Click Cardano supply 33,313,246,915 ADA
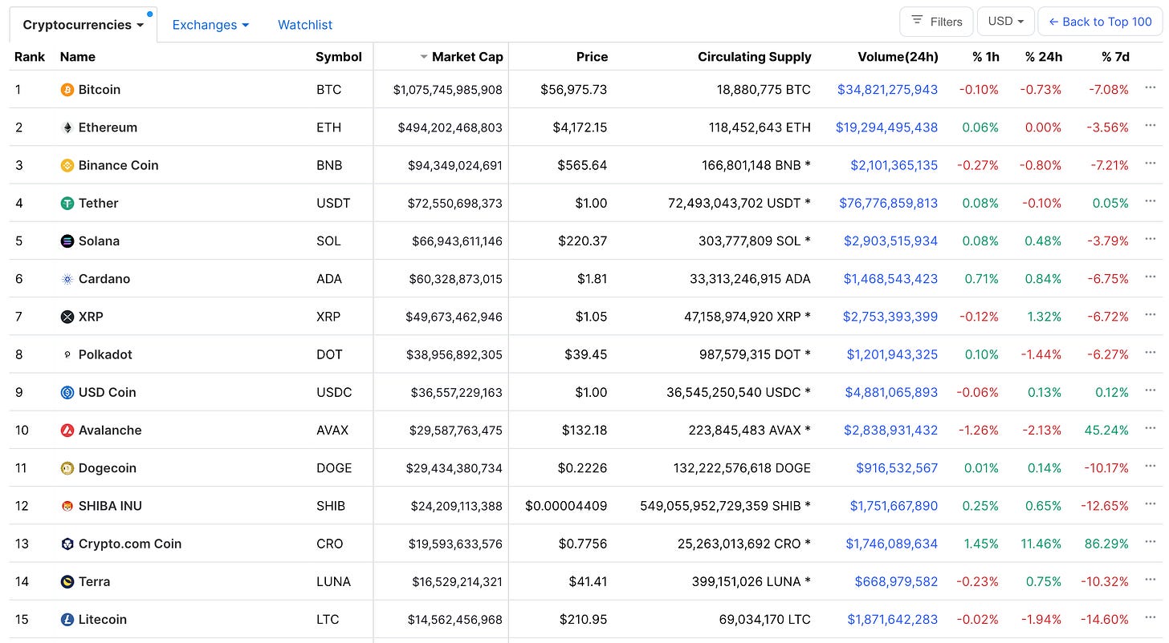 pyautogui.click(x=750, y=279)
